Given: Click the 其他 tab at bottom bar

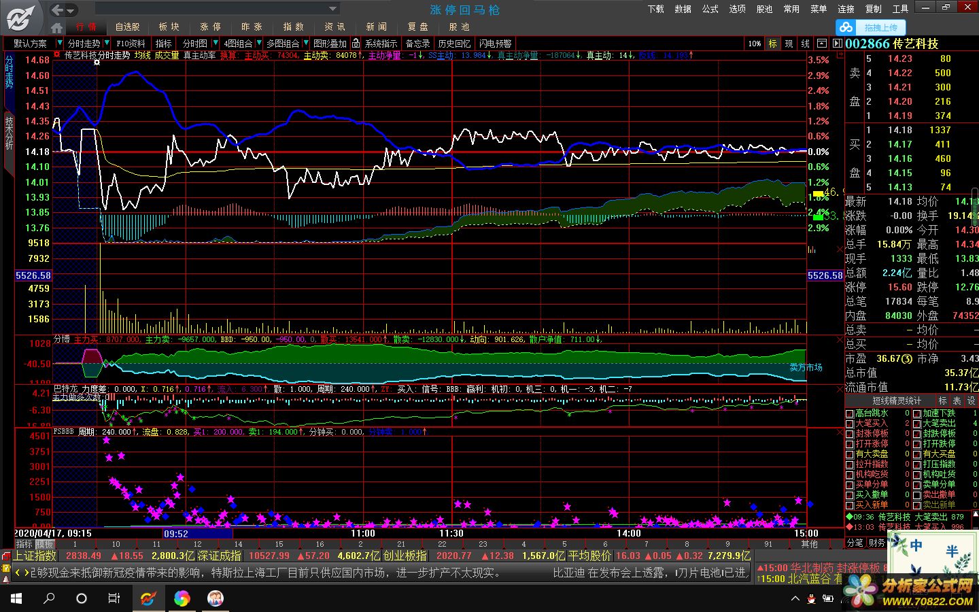Looking at the screenshot, I should [809, 544].
